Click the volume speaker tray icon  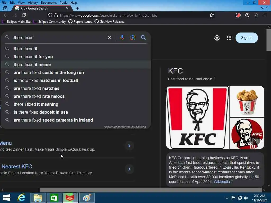(x=246, y=198)
